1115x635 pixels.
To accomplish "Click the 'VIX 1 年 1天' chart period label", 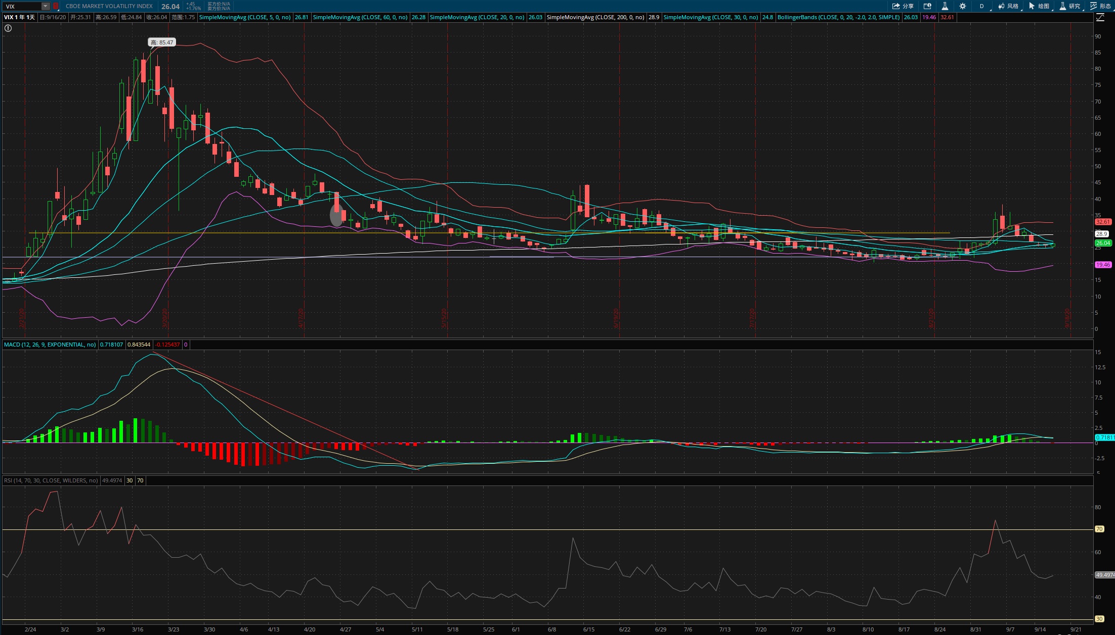I will (20, 17).
